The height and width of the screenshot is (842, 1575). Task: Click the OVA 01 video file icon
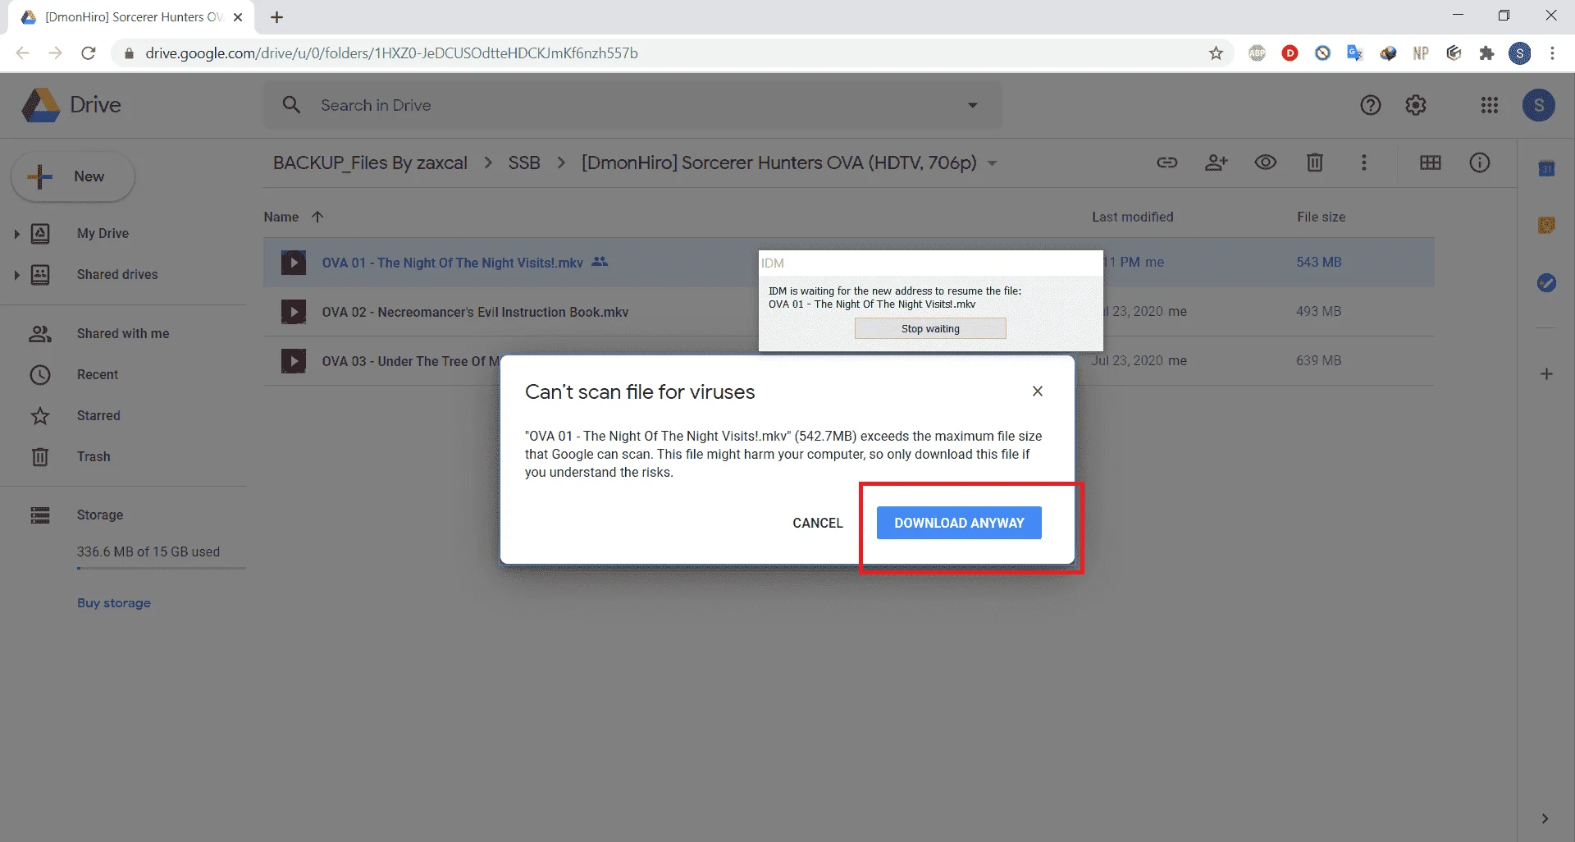[x=294, y=263]
